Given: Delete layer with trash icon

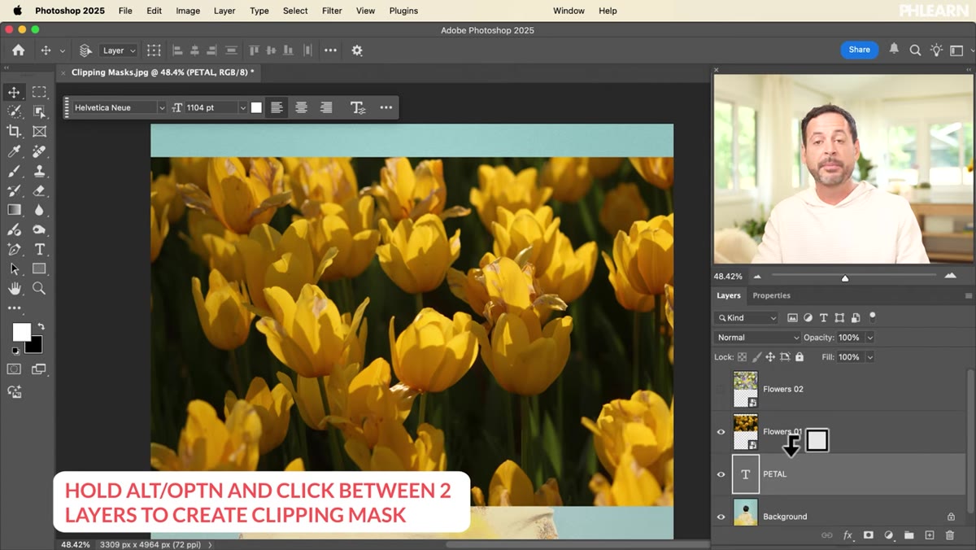Looking at the screenshot, I should [x=950, y=535].
